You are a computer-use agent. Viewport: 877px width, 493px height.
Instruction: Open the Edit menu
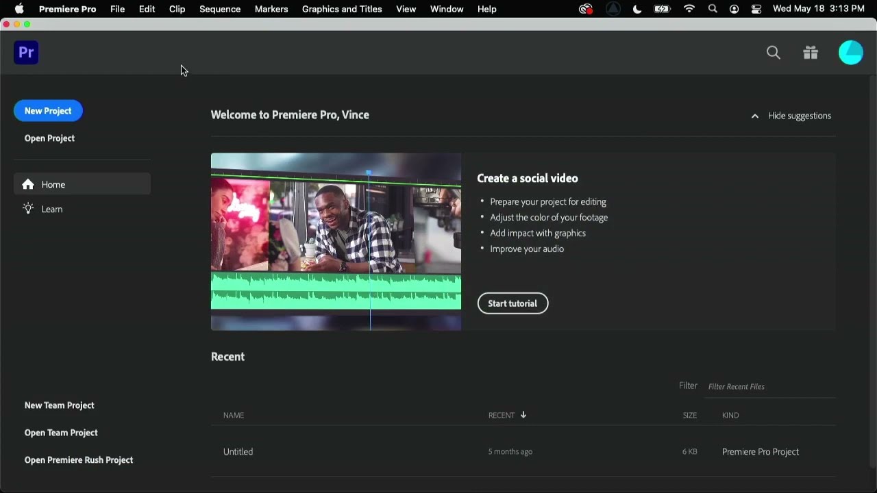[x=147, y=9]
